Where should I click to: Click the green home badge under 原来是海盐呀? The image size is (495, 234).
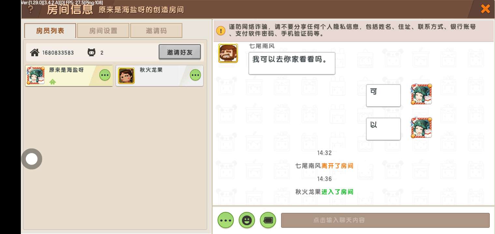(x=52, y=82)
